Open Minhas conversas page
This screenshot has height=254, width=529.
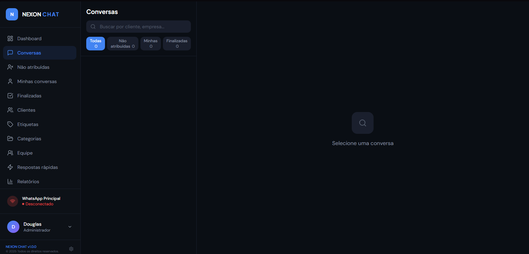click(40, 81)
